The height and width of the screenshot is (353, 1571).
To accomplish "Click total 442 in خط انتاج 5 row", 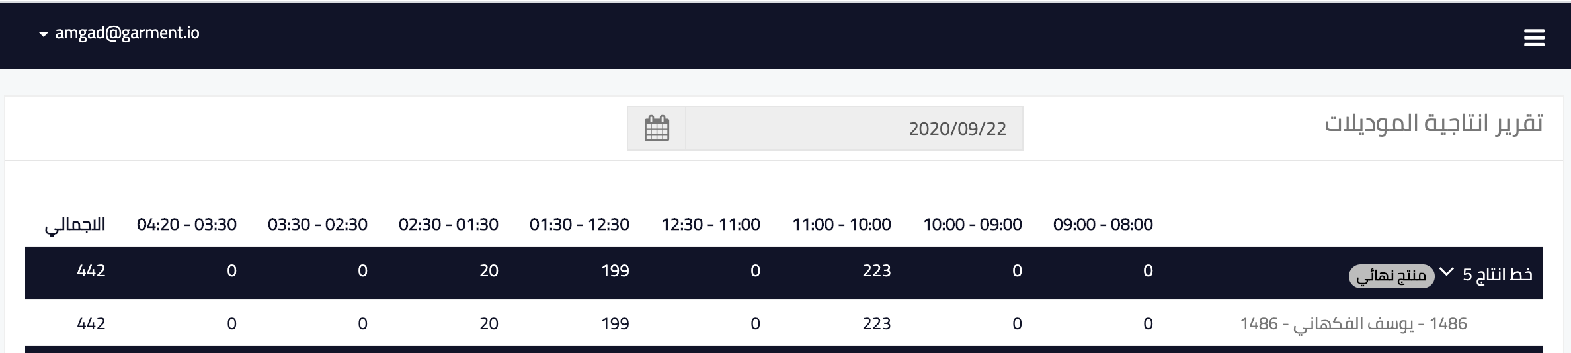I will click(x=91, y=270).
